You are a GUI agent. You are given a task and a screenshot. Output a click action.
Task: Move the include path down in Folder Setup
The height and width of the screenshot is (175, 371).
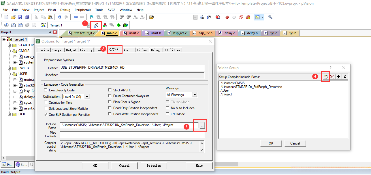345,77
